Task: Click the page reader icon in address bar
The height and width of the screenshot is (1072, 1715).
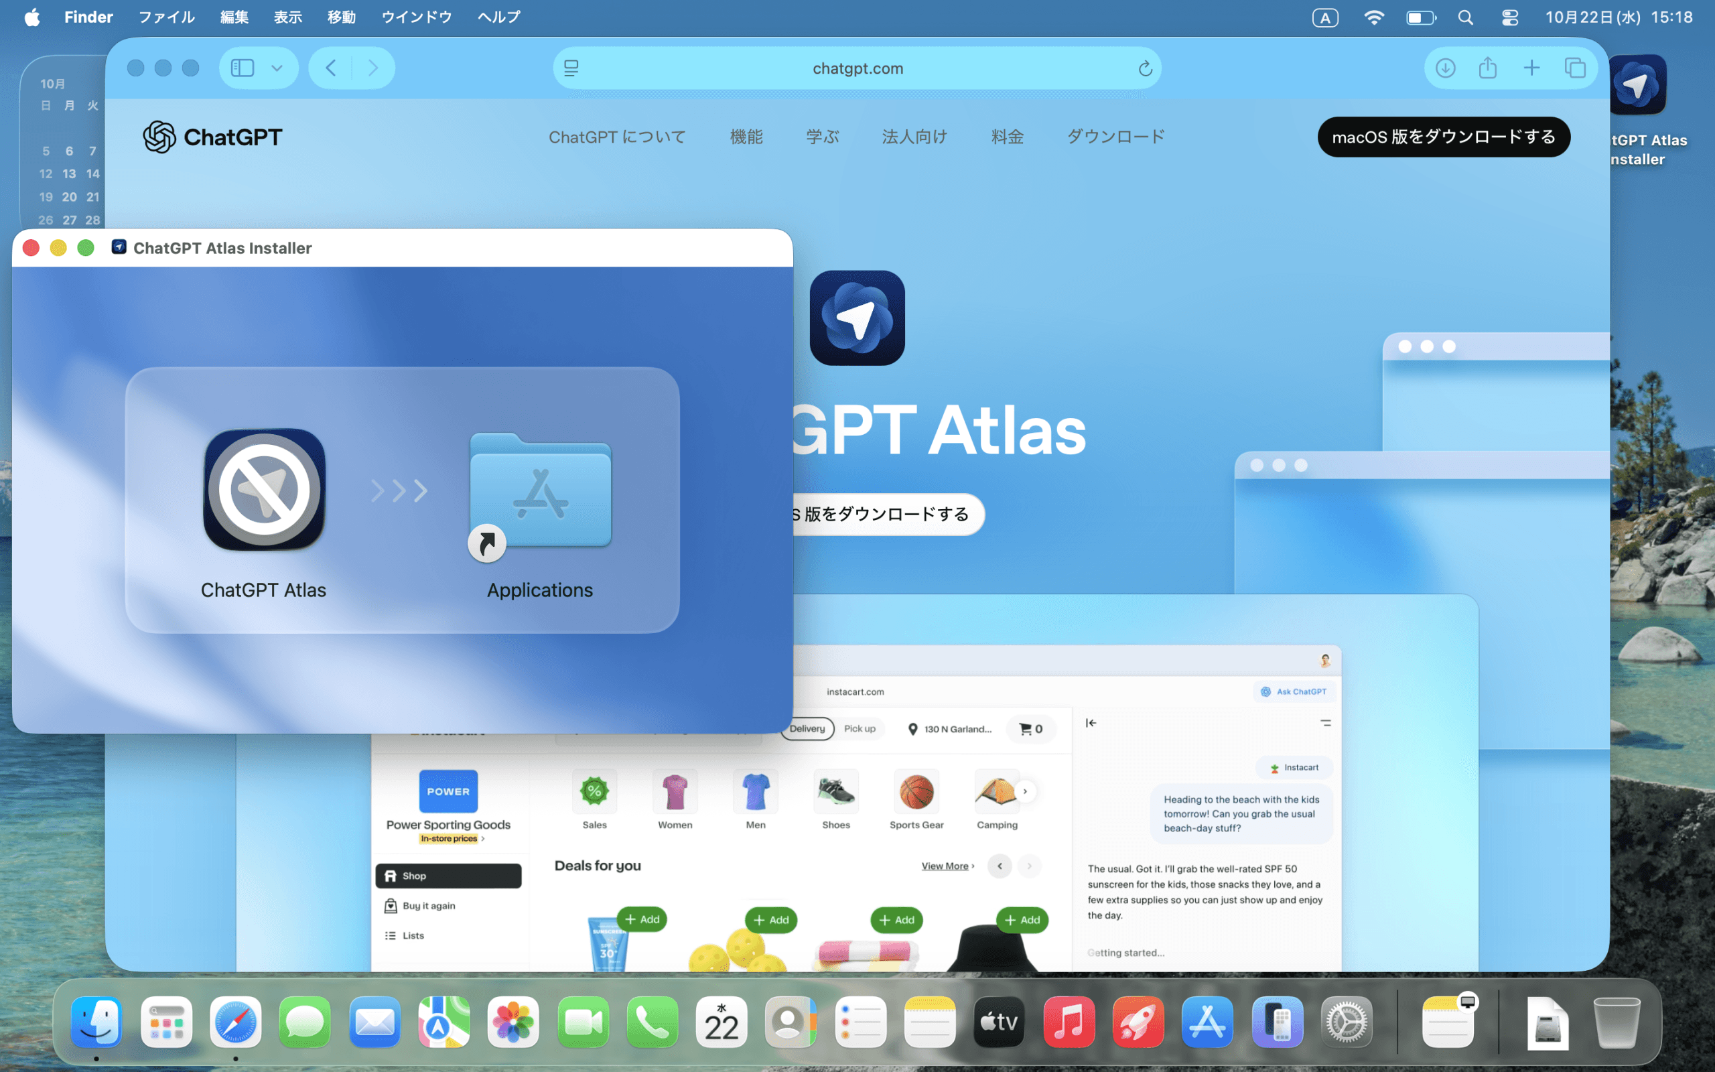Action: pyautogui.click(x=571, y=68)
